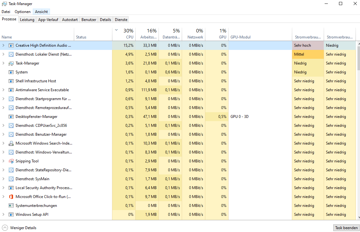Click the vertical scrollbar thumb
The width and height of the screenshot is (360, 232).
(x=358, y=58)
